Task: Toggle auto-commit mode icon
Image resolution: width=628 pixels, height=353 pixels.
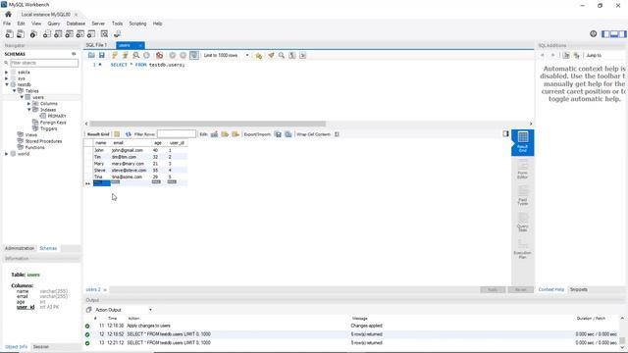Action: tap(194, 55)
